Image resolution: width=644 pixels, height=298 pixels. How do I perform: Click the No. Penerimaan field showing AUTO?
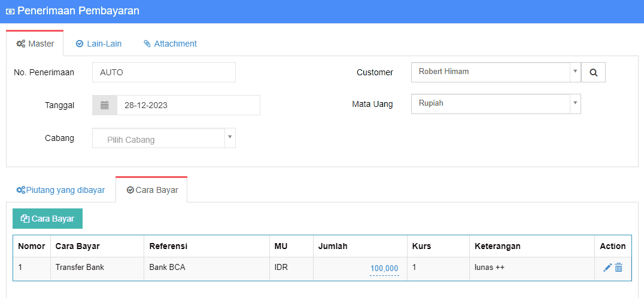pos(163,72)
